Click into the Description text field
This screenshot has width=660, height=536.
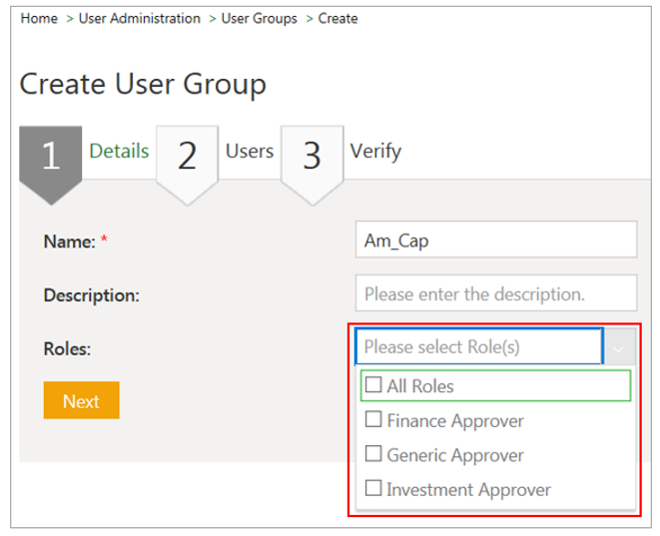[495, 294]
